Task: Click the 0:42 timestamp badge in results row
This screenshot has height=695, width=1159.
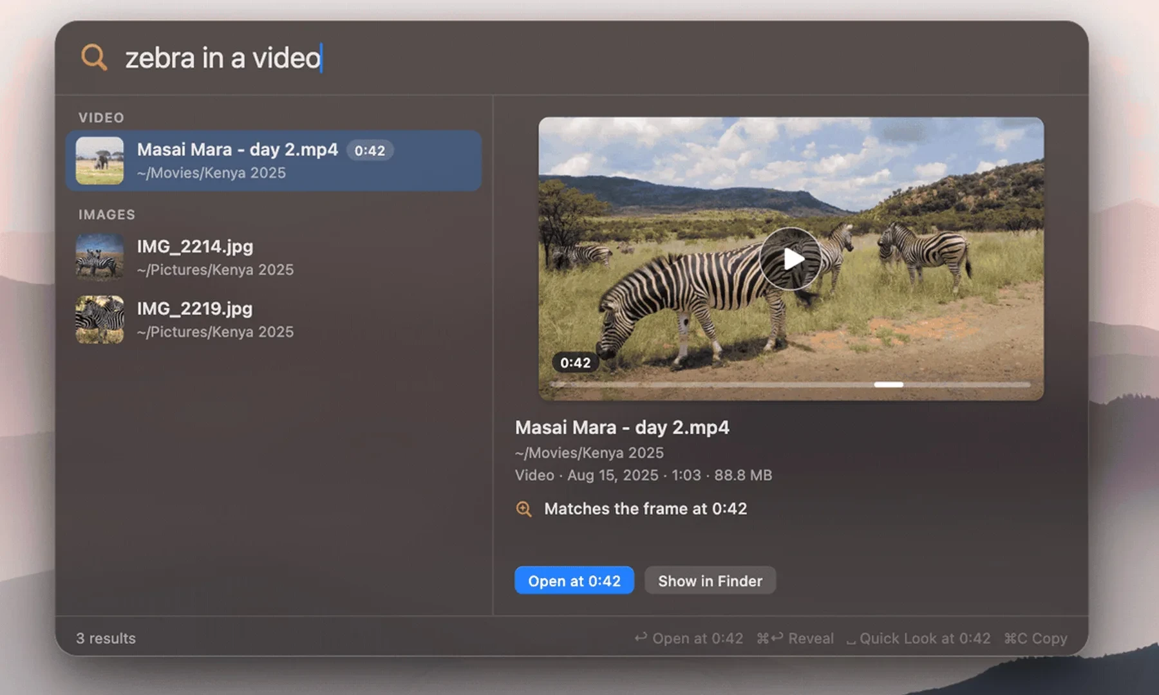Action: point(370,151)
